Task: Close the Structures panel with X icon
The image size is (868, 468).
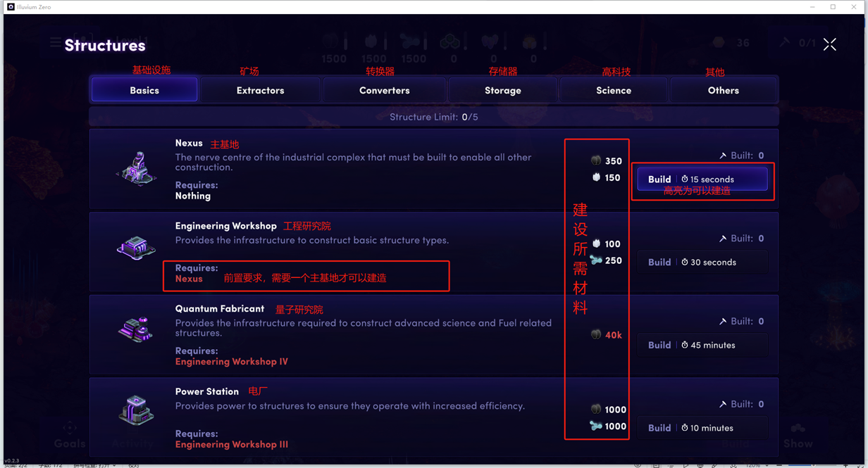Action: (829, 45)
